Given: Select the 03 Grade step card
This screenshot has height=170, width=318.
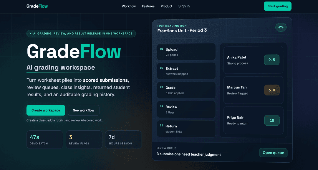Looking at the screenshot, I should click(186, 90).
